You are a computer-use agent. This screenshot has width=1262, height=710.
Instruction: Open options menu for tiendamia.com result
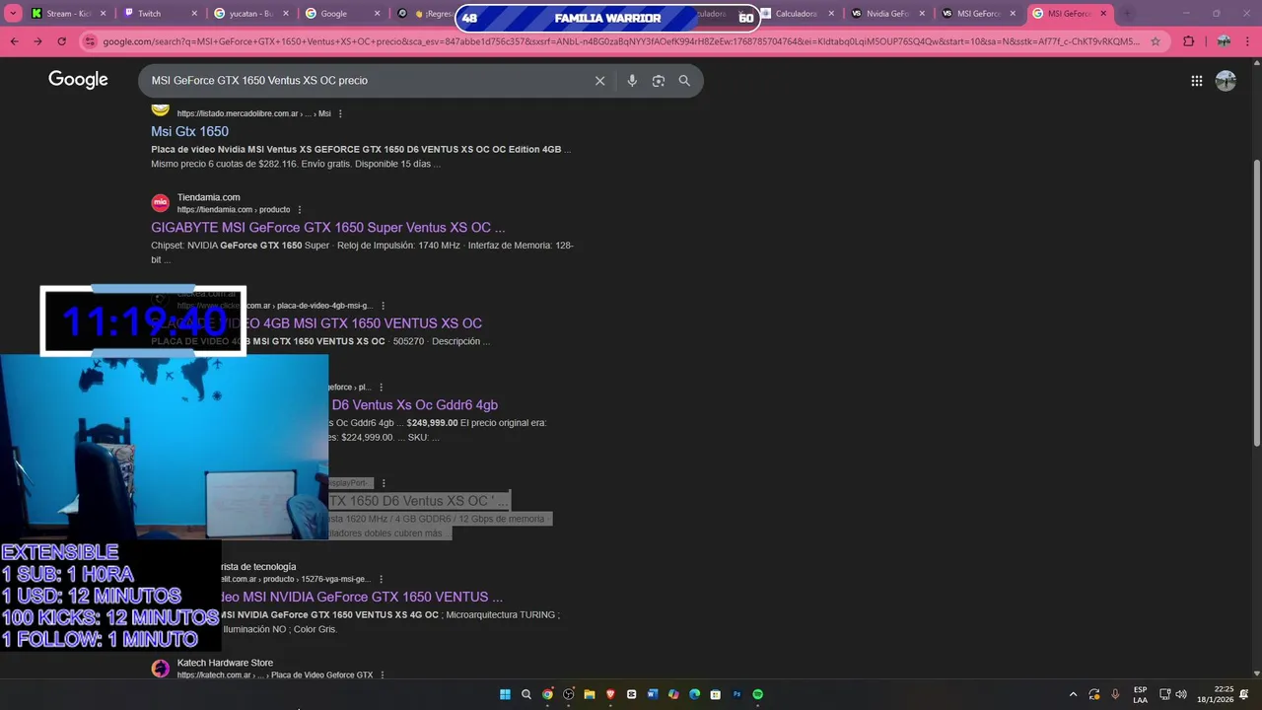(300, 209)
